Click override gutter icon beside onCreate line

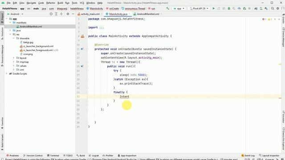click(x=82, y=49)
